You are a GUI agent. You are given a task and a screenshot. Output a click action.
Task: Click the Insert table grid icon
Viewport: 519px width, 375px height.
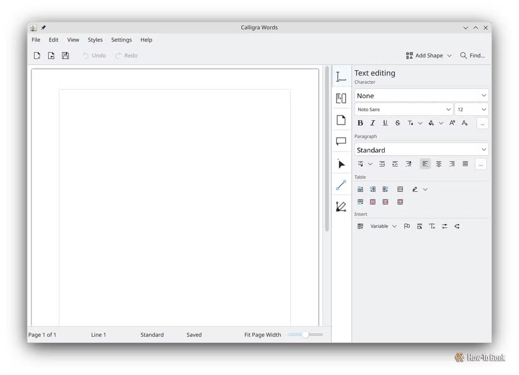tap(360, 226)
